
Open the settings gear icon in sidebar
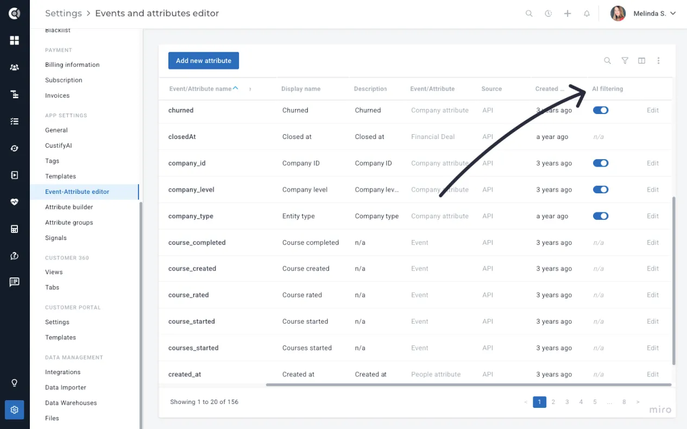click(x=15, y=409)
